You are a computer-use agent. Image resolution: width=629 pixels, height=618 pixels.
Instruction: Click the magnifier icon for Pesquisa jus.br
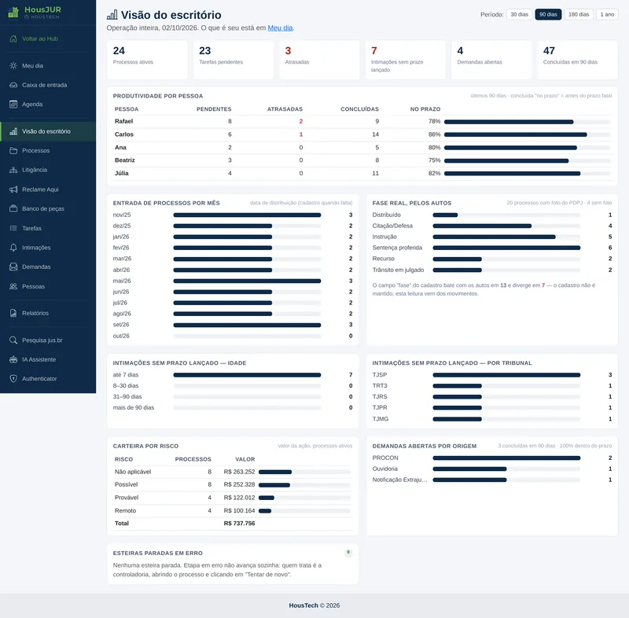tap(13, 340)
